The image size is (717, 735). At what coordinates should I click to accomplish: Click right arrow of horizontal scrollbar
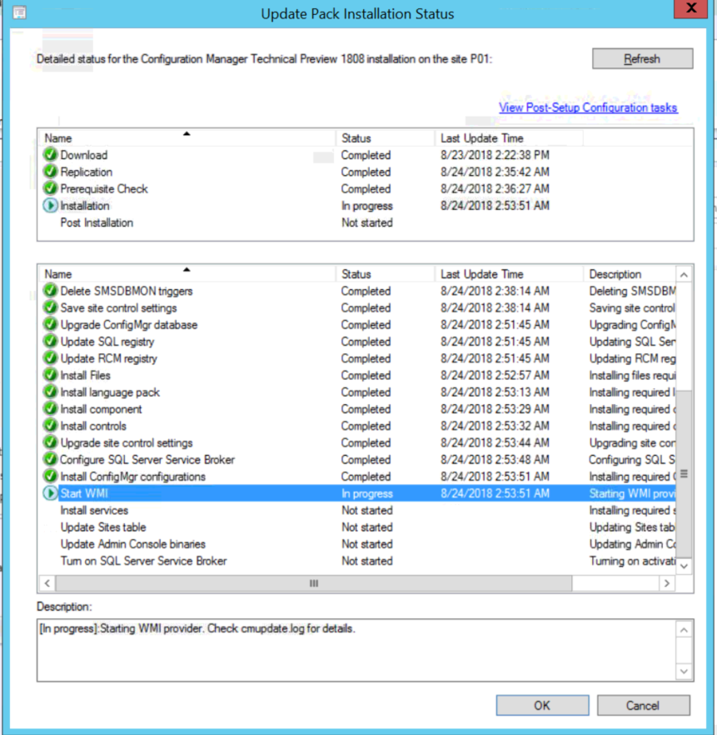click(667, 583)
